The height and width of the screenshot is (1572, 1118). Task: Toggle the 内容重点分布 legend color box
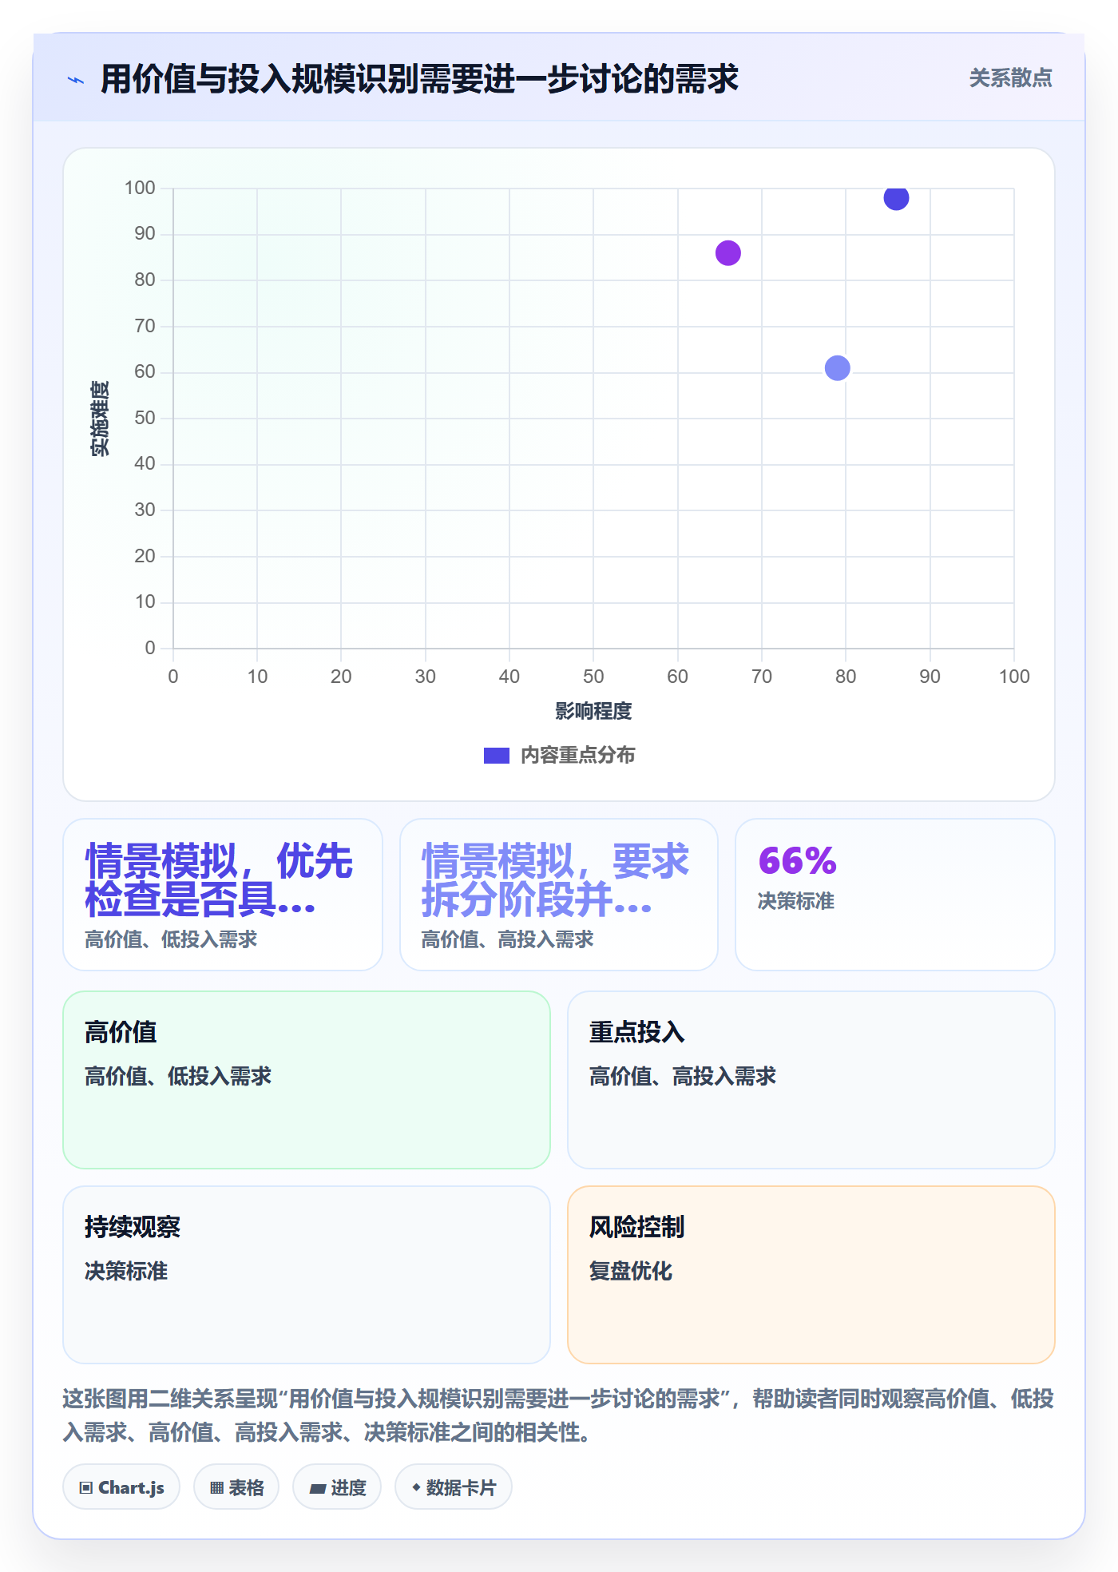(x=496, y=756)
